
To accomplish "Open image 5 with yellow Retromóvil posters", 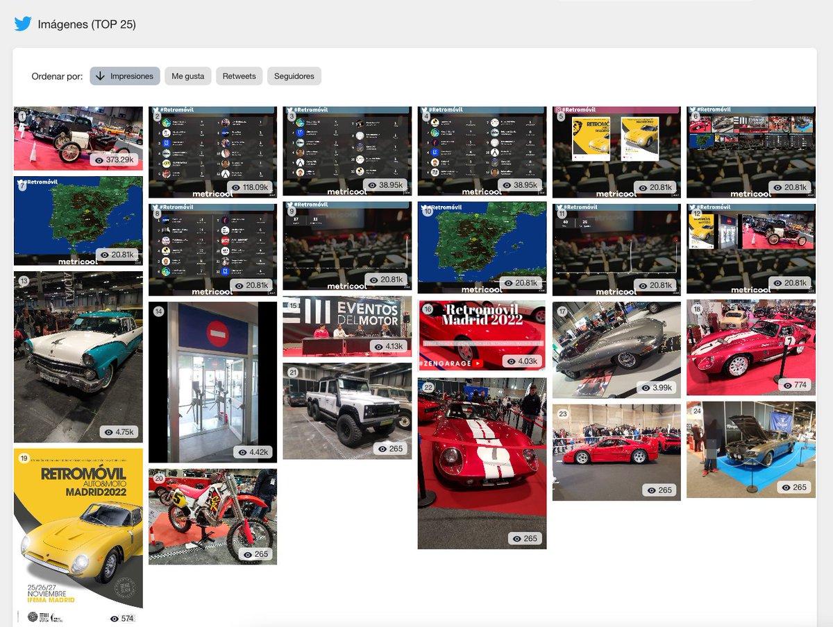I will tap(616, 152).
